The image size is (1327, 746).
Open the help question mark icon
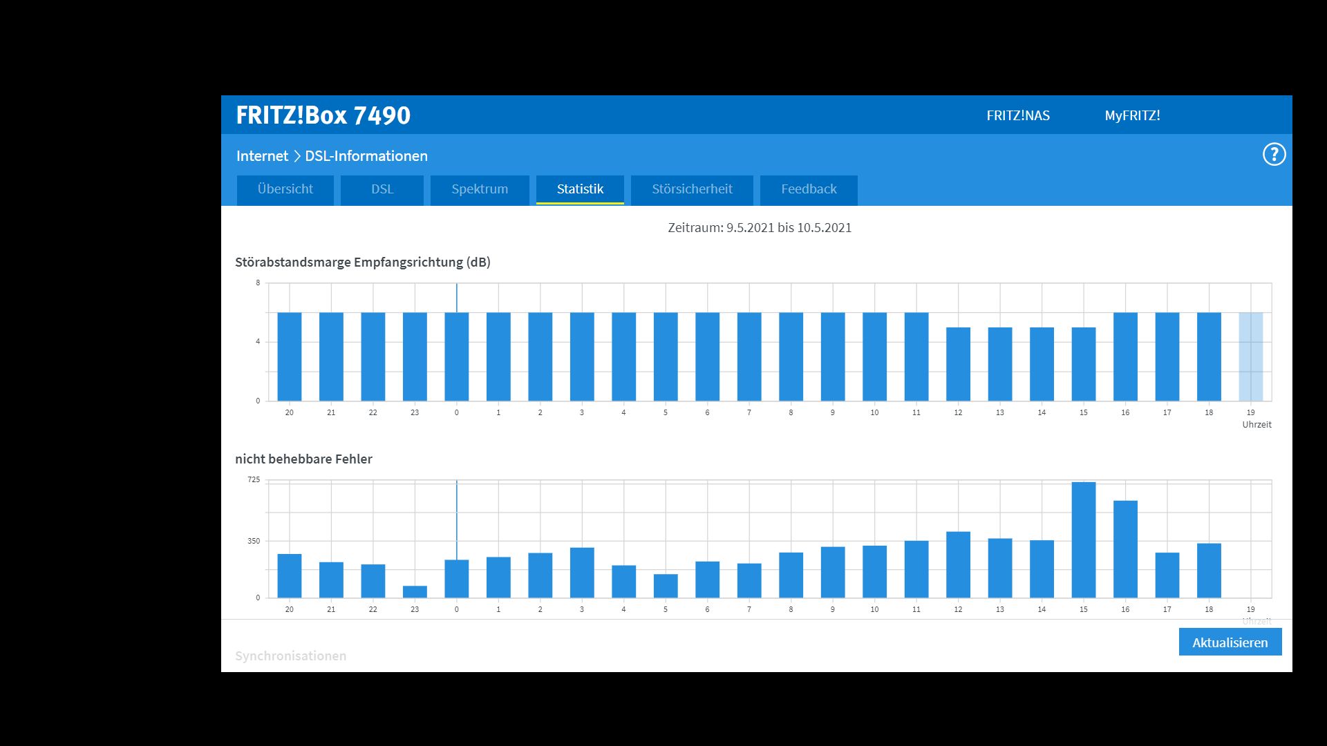tap(1274, 154)
